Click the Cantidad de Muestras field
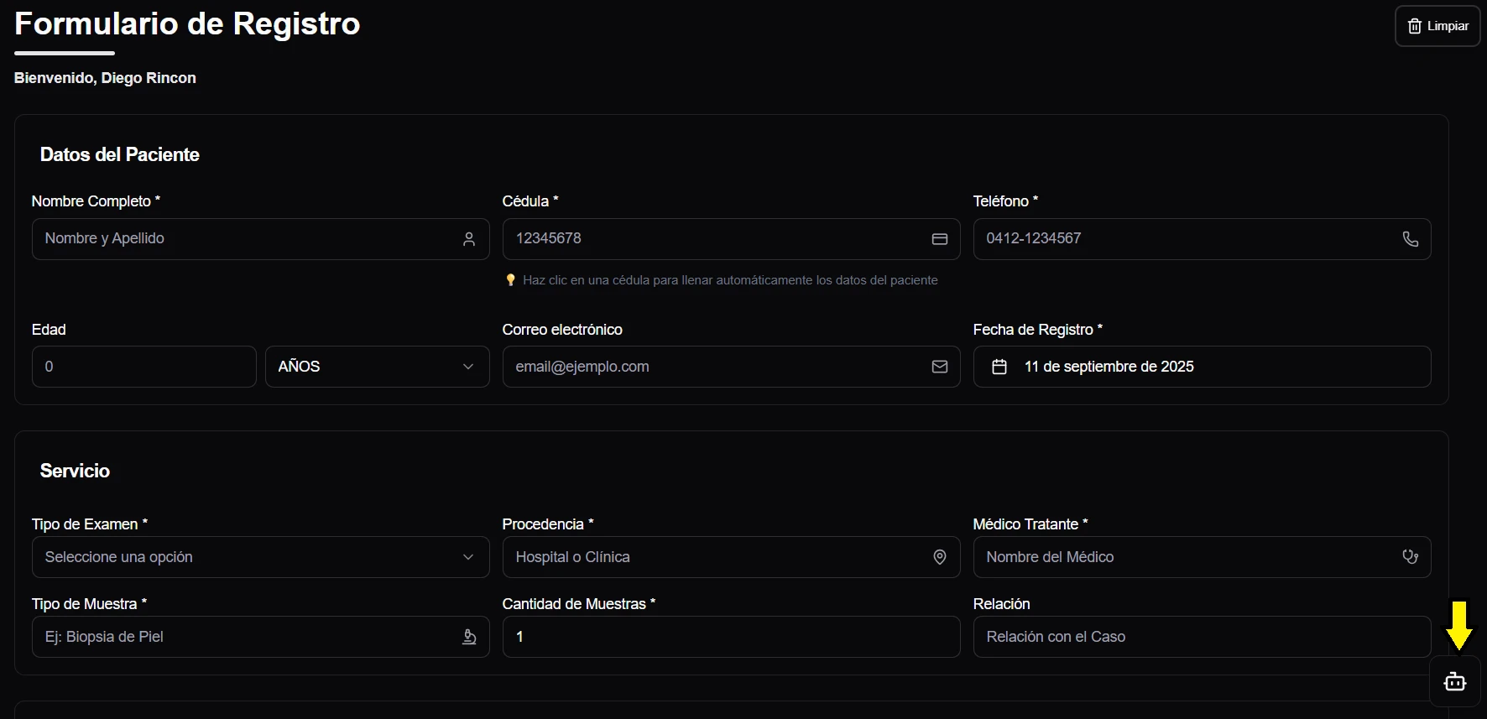 coord(730,637)
